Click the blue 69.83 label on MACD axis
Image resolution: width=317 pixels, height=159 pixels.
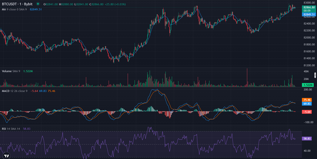pyautogui.click(x=307, y=104)
